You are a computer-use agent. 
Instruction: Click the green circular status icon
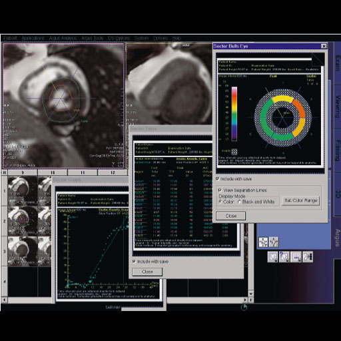[x=244, y=308]
